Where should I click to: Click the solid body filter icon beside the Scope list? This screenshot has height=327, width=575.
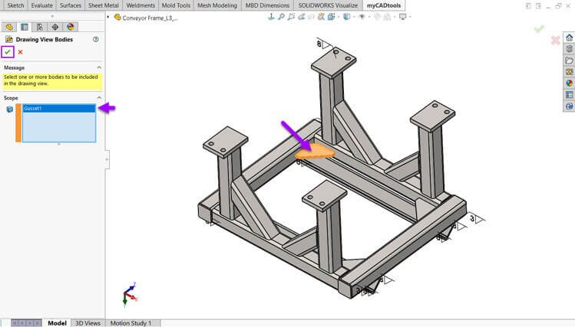10,109
